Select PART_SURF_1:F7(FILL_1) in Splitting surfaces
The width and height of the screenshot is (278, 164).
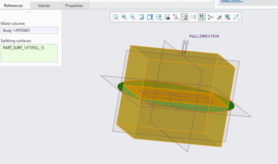24,48
